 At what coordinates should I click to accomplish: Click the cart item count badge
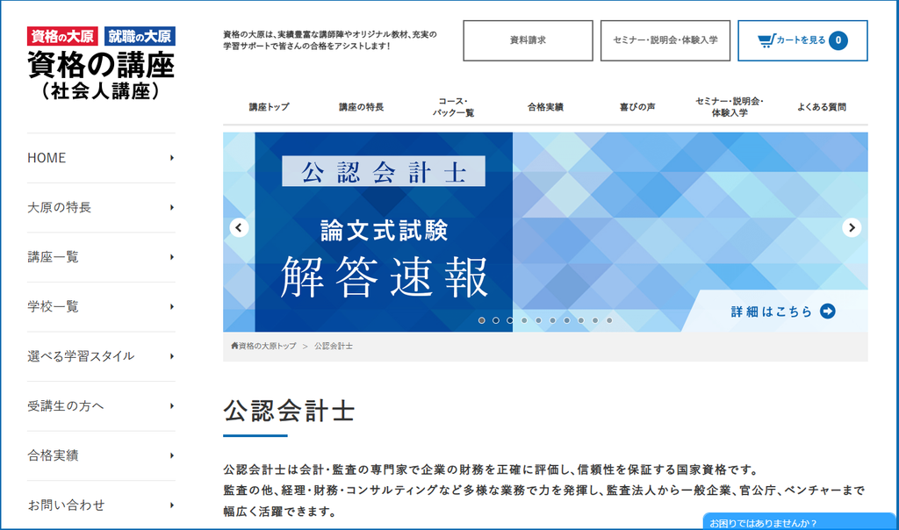[838, 40]
